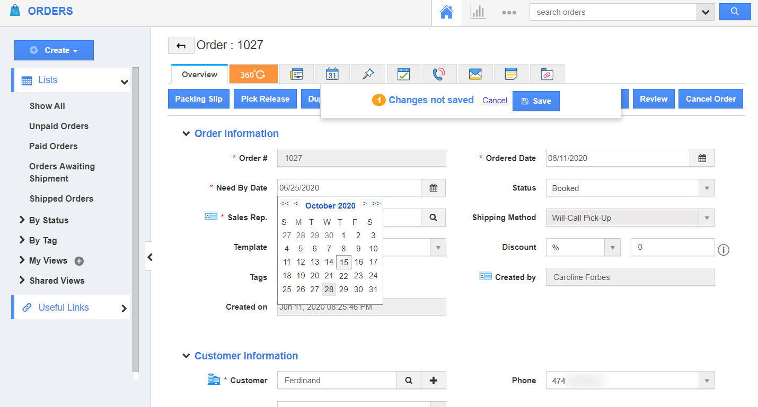Screen dimensions: 758x407
Task: Expand the By Tag list
Action: 22,240
